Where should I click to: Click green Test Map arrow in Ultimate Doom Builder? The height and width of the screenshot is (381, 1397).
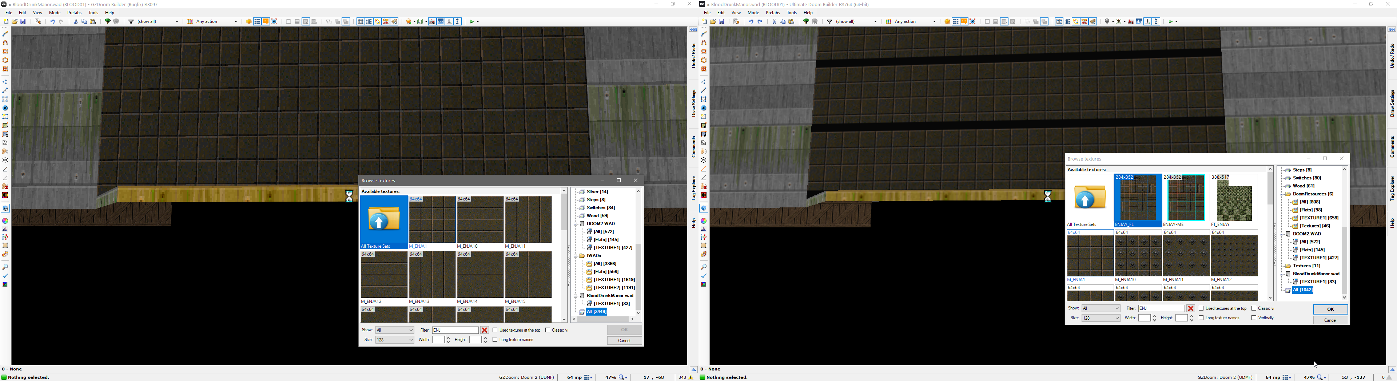1171,22
